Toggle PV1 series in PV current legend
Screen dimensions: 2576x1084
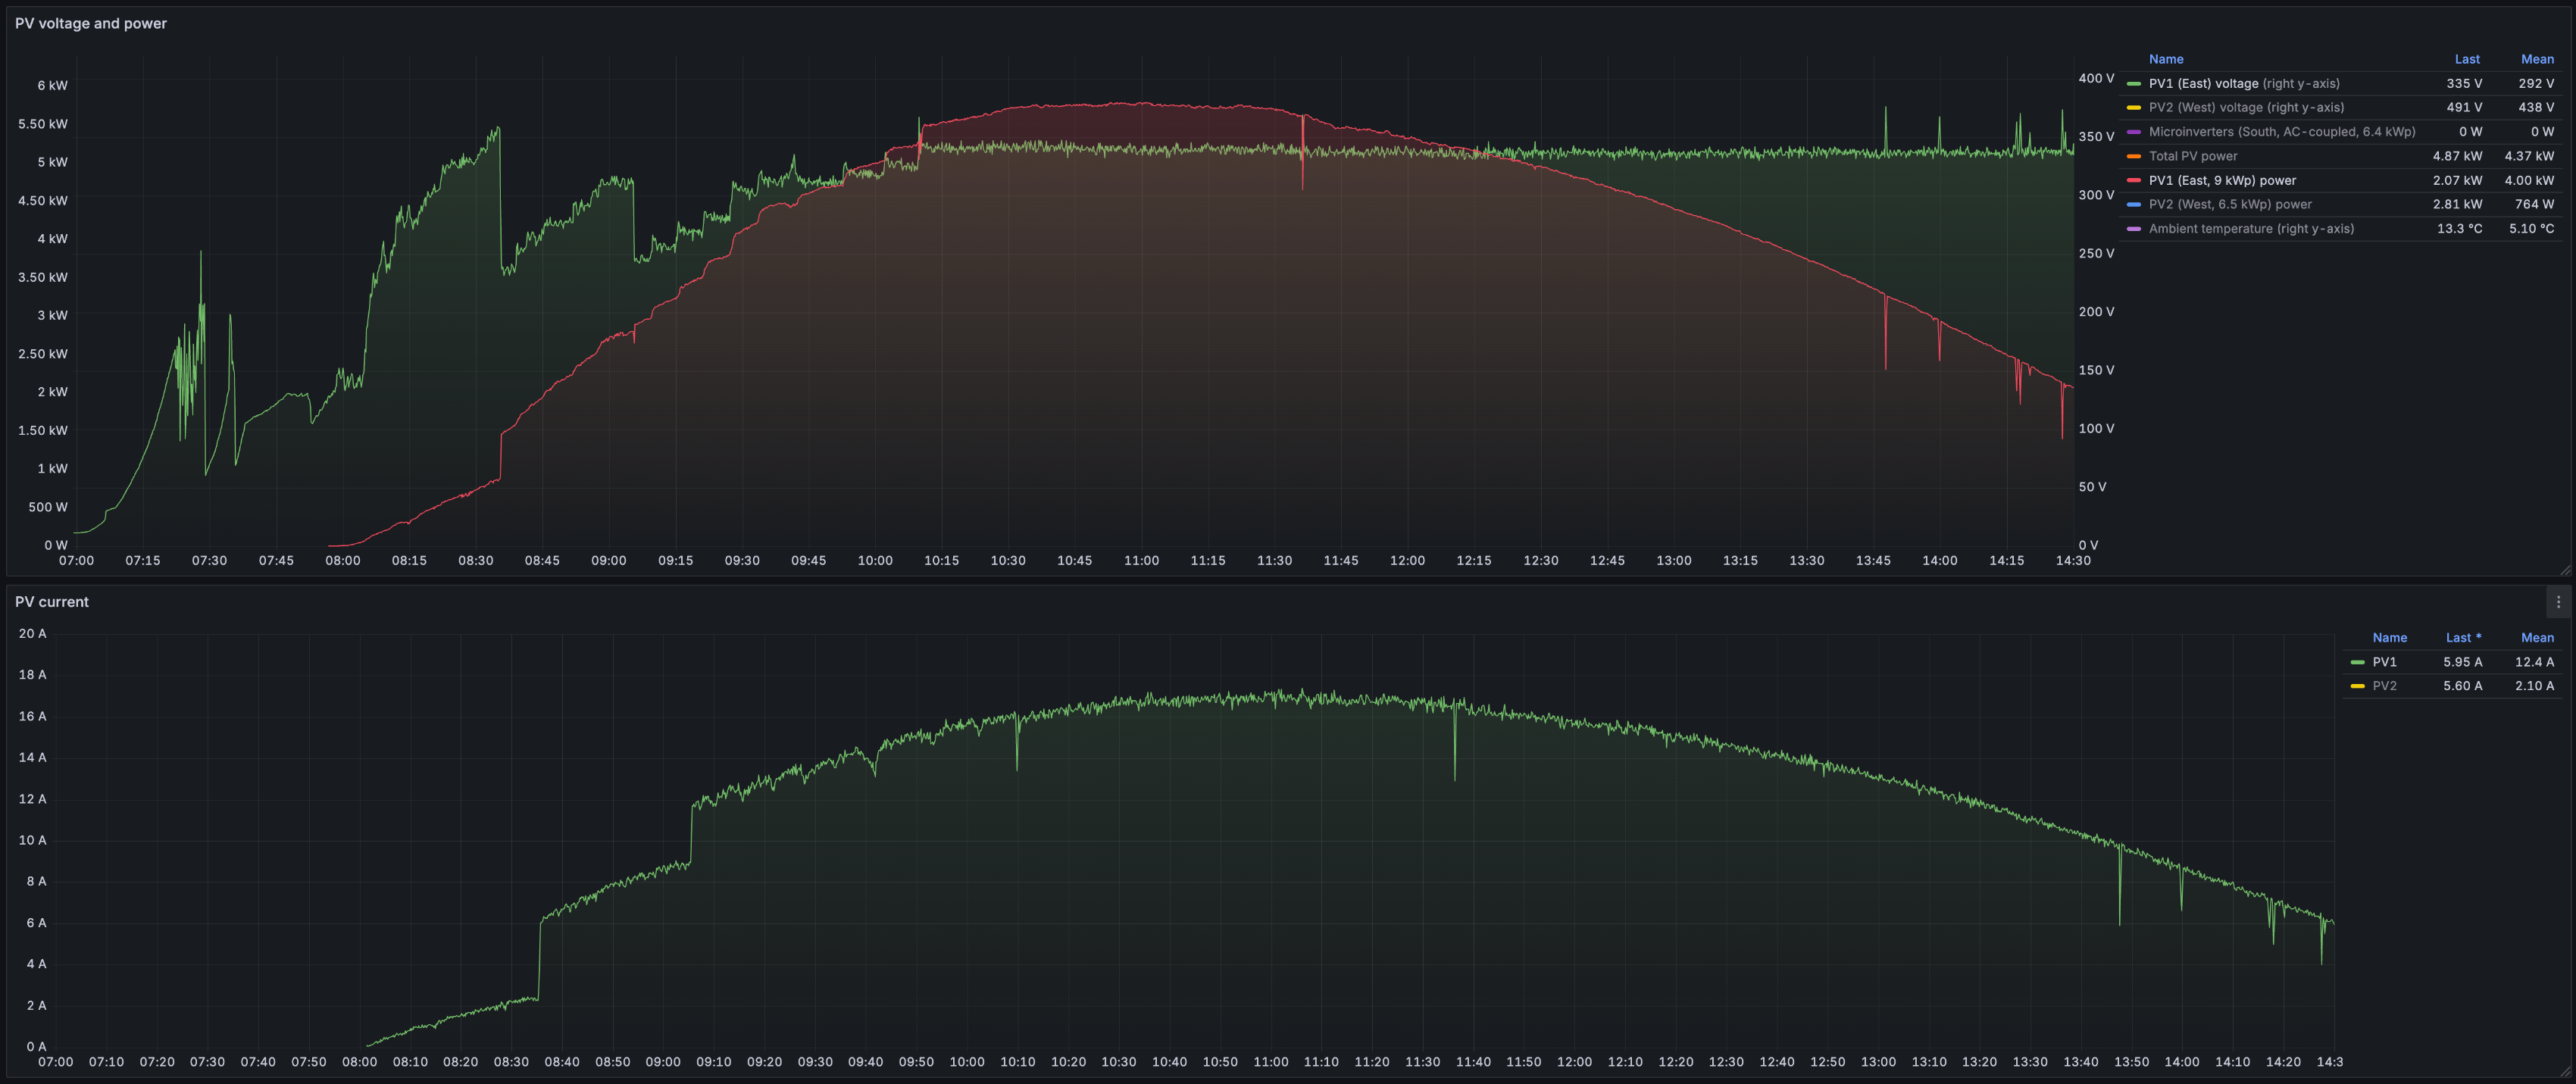tap(2384, 662)
